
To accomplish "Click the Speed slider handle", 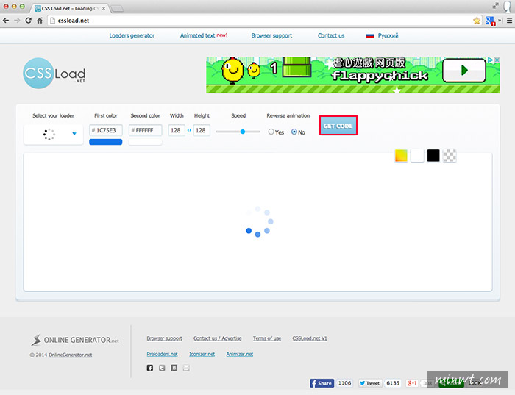I will pyautogui.click(x=243, y=131).
